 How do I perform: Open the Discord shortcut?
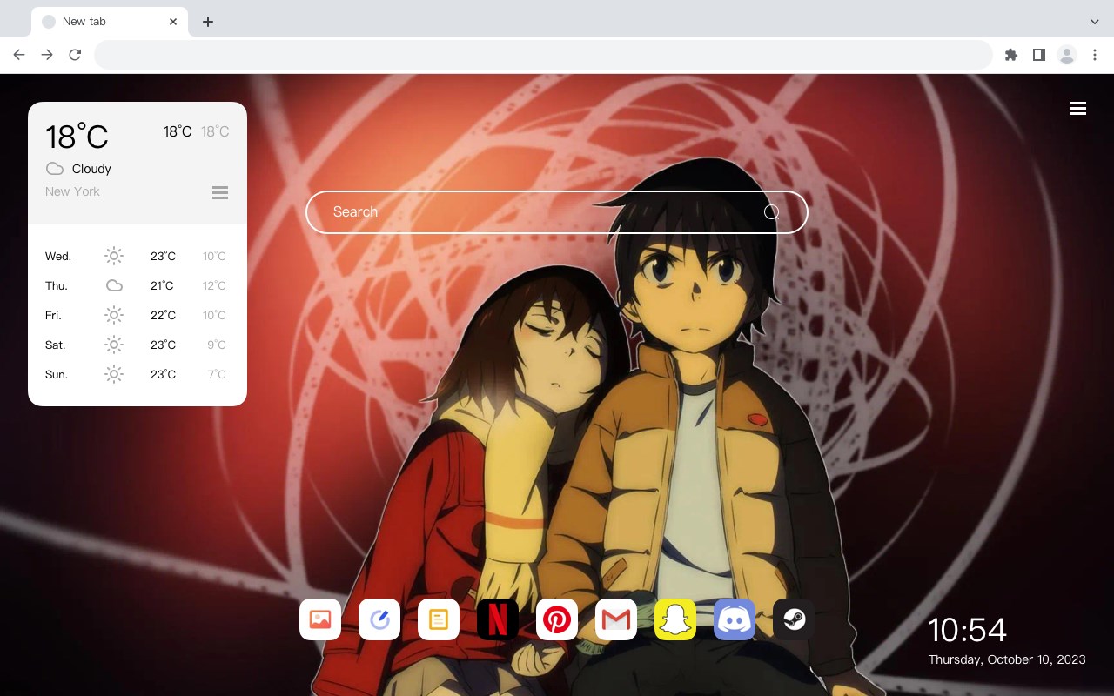(x=735, y=619)
